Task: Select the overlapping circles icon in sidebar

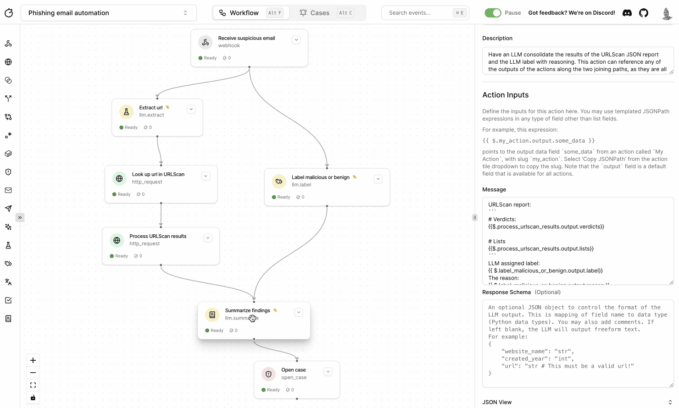Action: pos(8,80)
